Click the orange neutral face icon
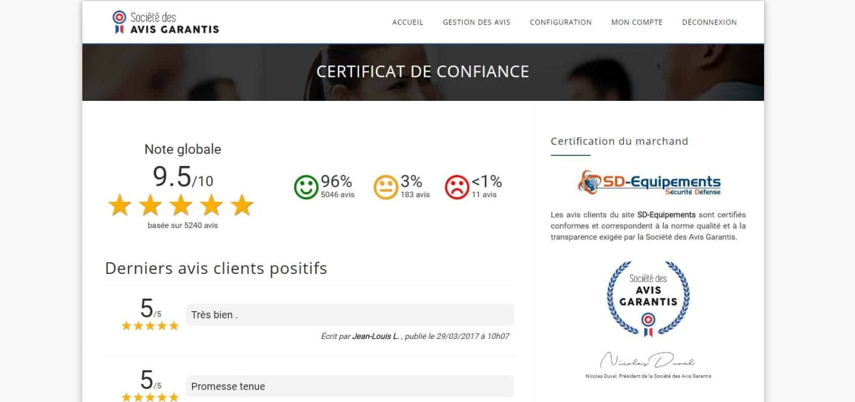 click(x=386, y=187)
